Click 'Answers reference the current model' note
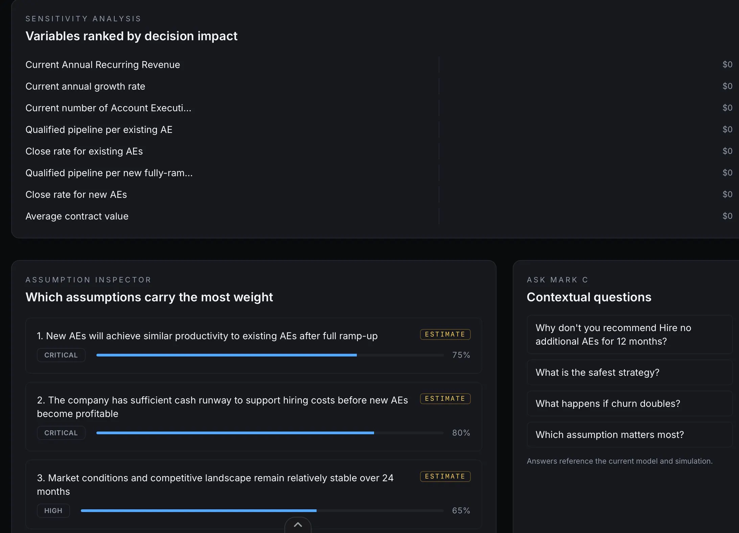The image size is (739, 533). tap(620, 461)
